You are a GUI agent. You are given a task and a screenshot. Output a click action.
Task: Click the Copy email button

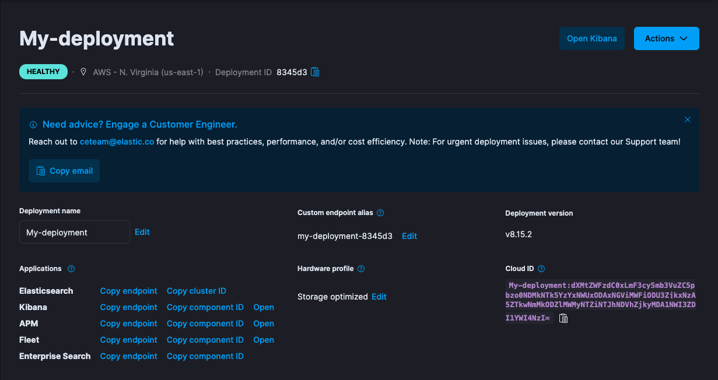(x=64, y=171)
